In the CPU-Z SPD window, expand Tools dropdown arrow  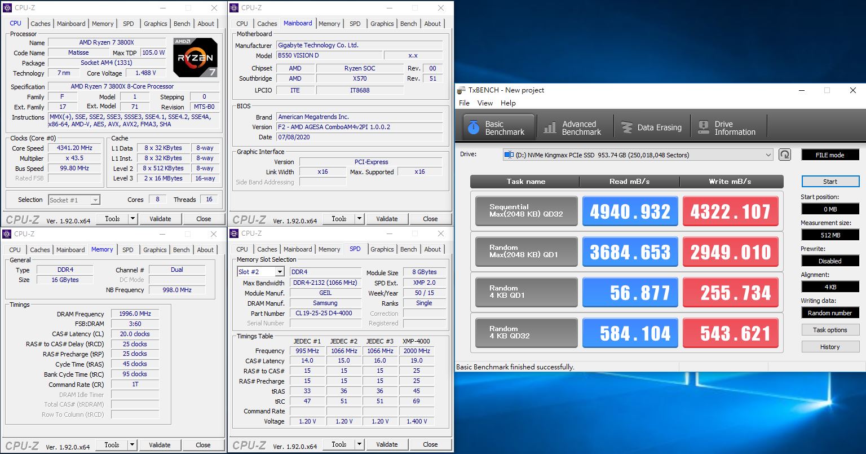coord(360,444)
